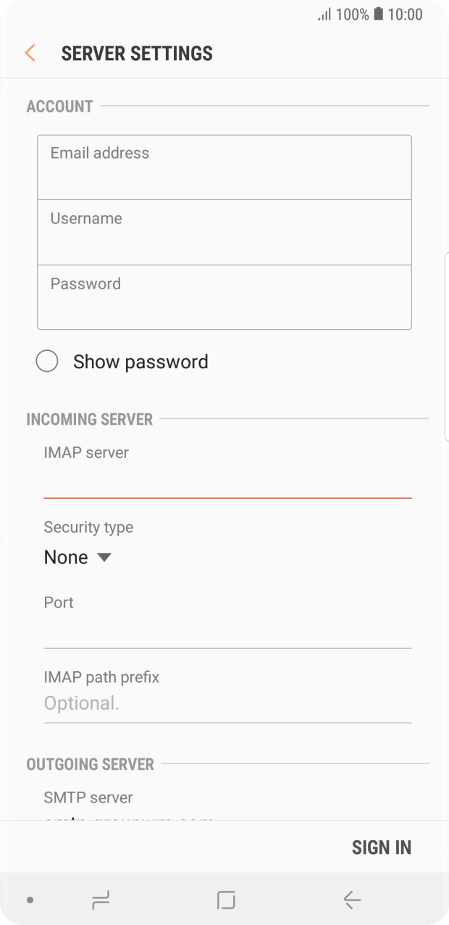449x925 pixels.
Task: Open the Security type dropdown
Action: (77, 557)
